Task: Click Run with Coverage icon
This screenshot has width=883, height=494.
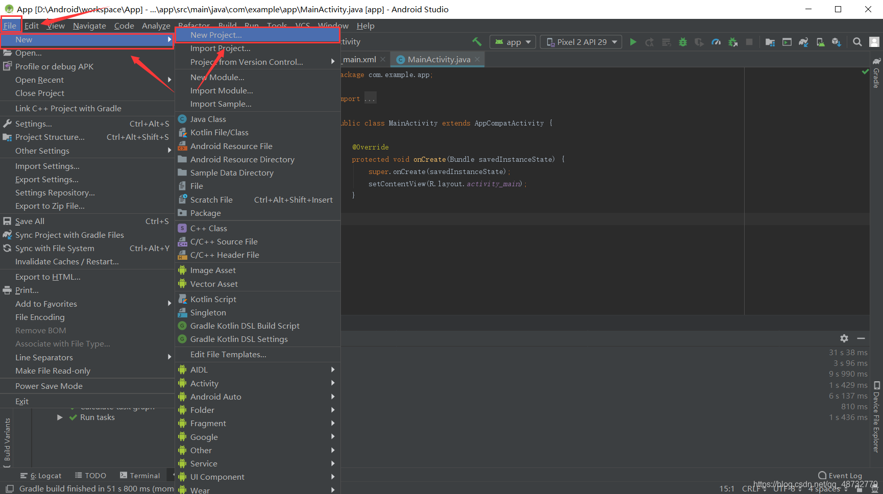Action: [699, 42]
